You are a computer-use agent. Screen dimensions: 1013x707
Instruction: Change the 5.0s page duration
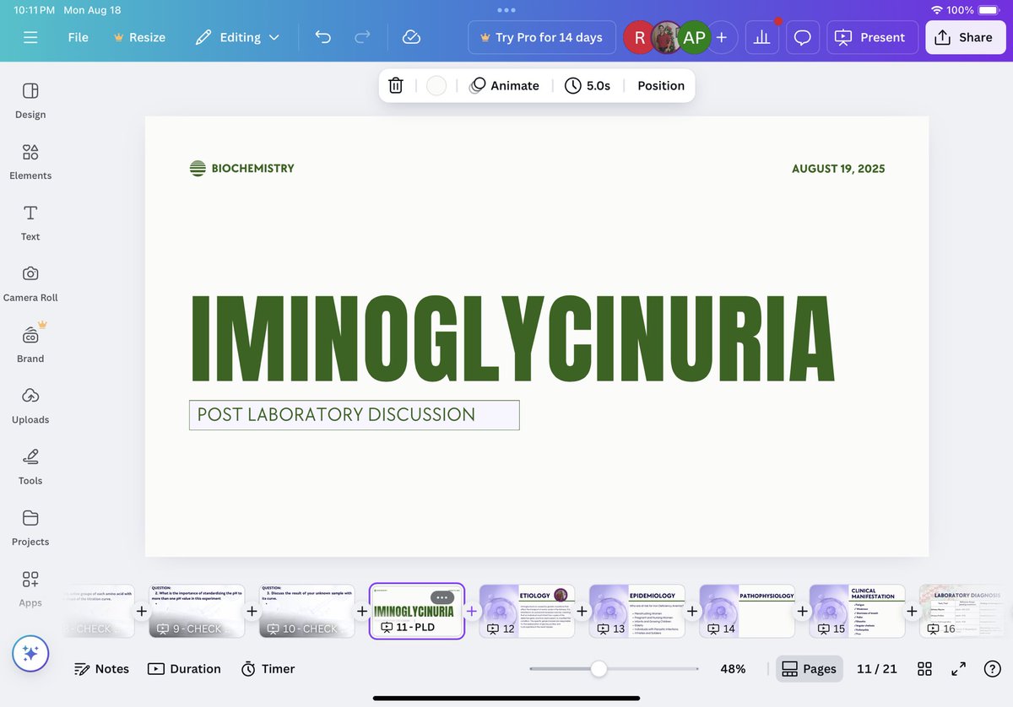(588, 85)
